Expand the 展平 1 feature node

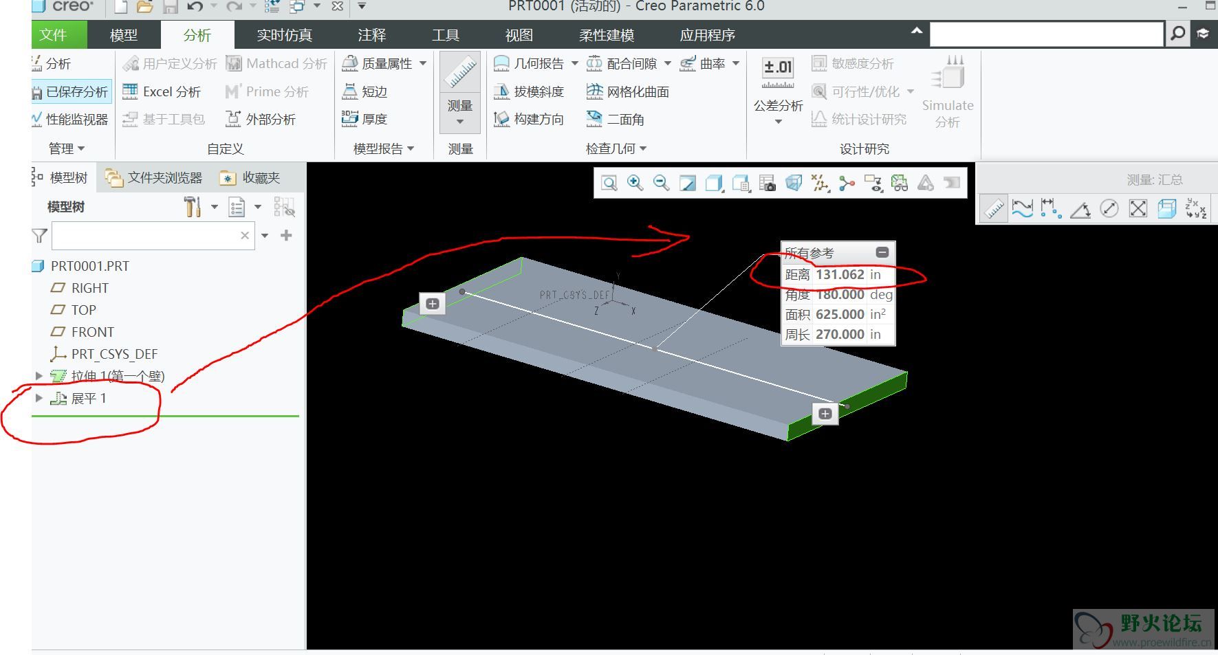tap(39, 398)
